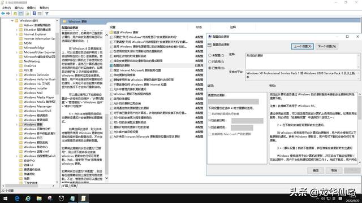Viewport: 362px width, 203px height.
Task: Click the 配置自动更新 policy setting icon
Action: tap(111, 65)
